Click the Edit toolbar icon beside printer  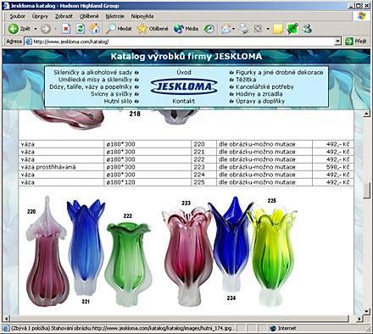[258, 29]
